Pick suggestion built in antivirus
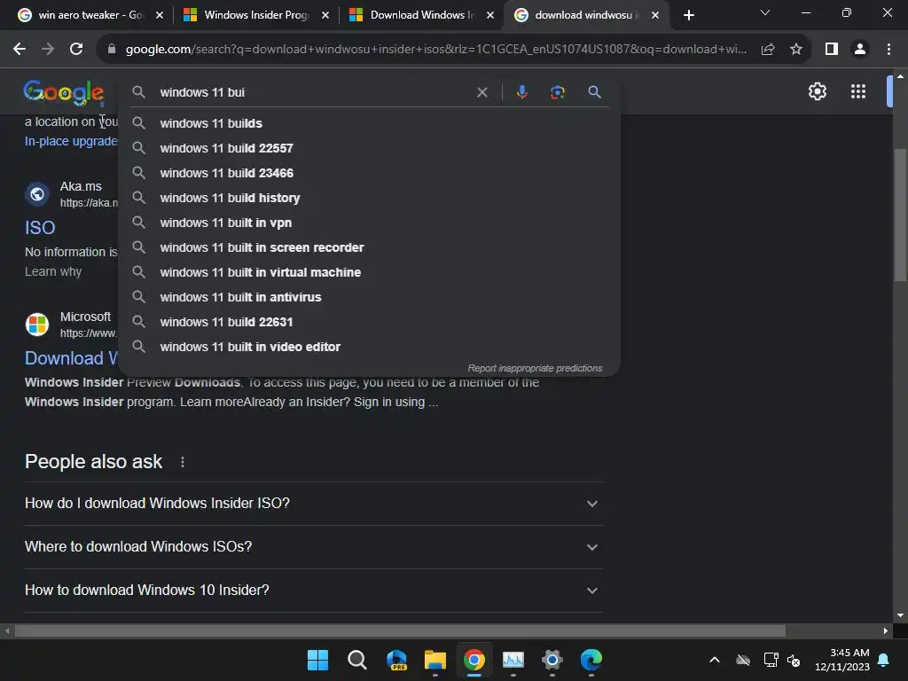This screenshot has width=908, height=681. pyautogui.click(x=369, y=298)
